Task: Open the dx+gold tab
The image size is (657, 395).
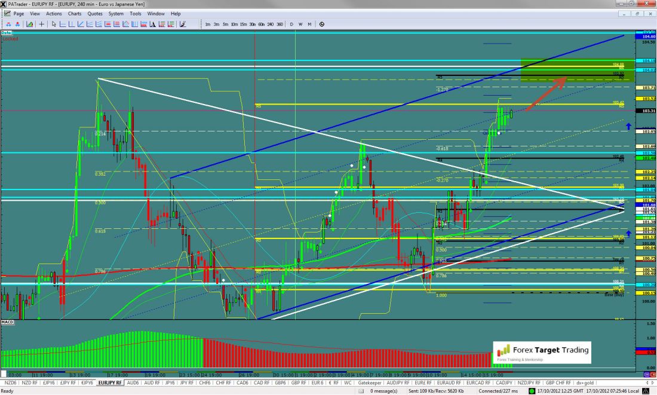Action: click(583, 382)
